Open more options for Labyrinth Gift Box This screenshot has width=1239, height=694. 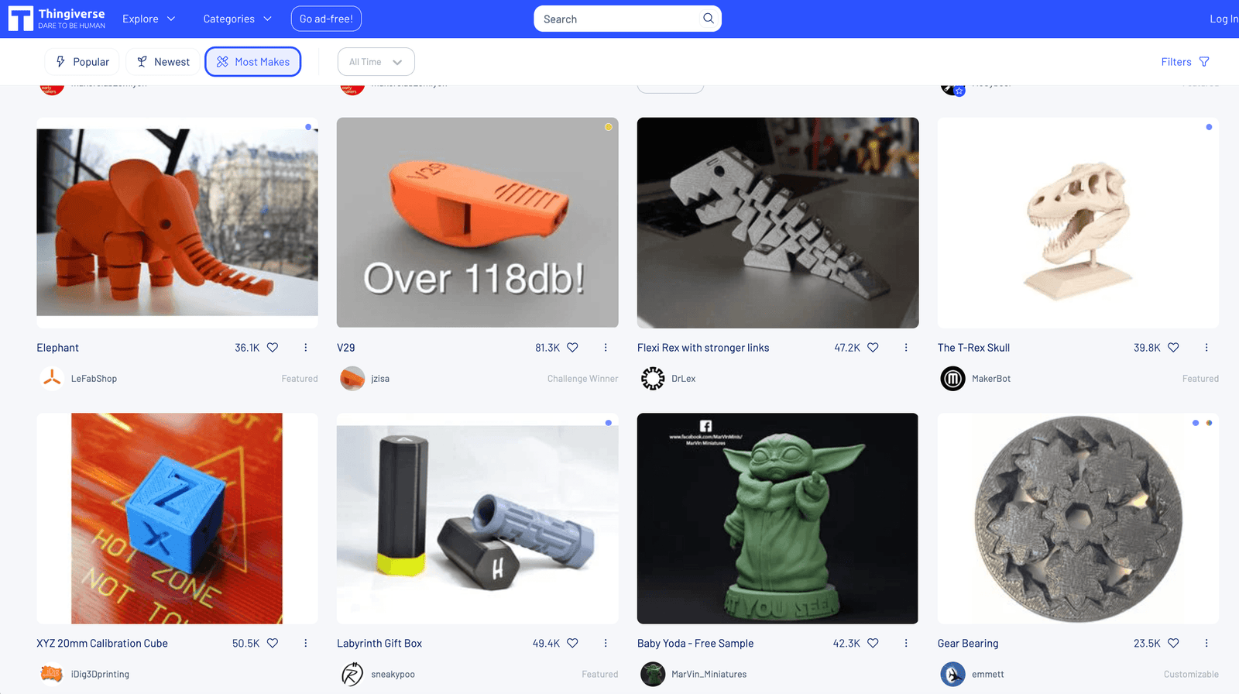tap(606, 644)
